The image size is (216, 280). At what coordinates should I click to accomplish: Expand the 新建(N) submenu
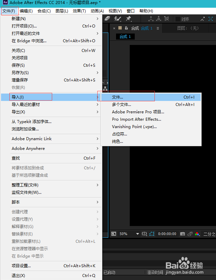click(x=51, y=18)
